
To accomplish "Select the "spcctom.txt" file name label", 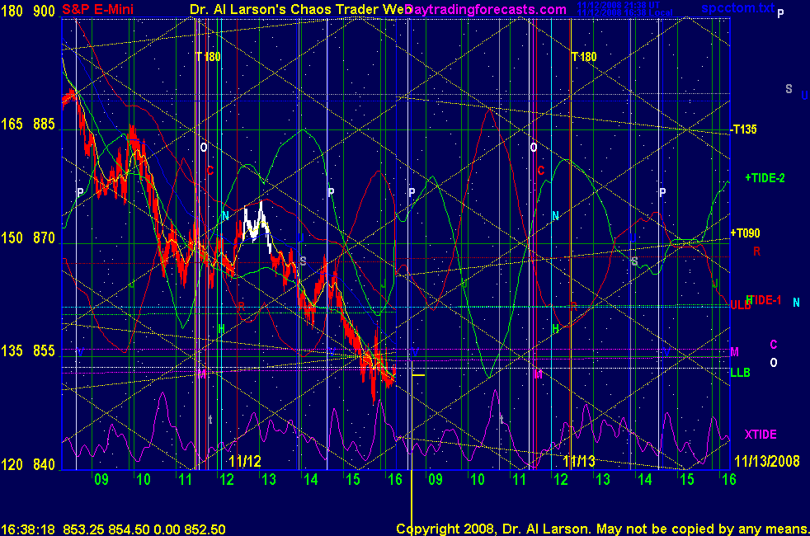I will [737, 7].
